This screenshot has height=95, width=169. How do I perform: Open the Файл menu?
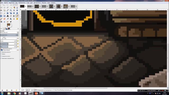[x=2, y=3]
